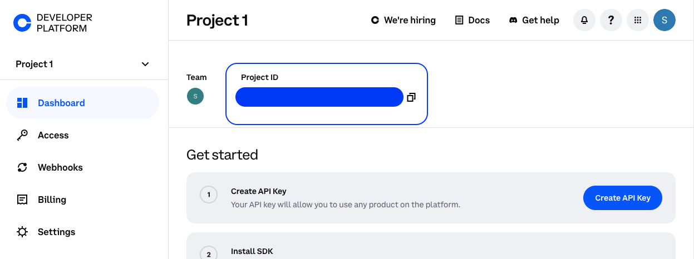The image size is (694, 259).
Task: Open the Webhooks section
Action: coord(60,167)
